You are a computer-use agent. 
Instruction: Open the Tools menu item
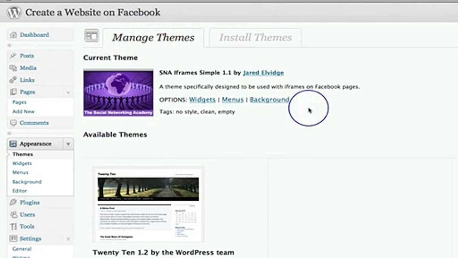point(27,226)
